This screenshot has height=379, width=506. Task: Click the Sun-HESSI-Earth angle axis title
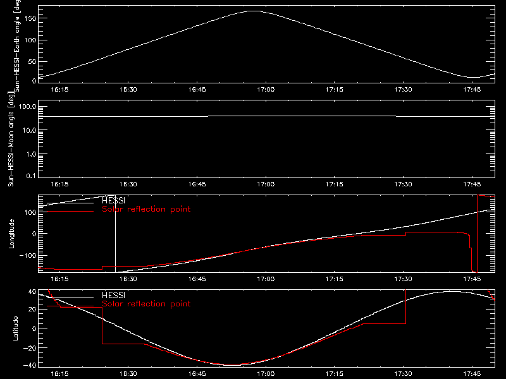tap(17, 45)
